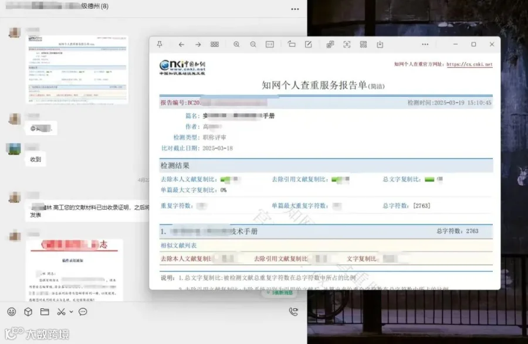Image resolution: width=528 pixels, height=344 pixels.
Task: Open emoji picker in chat toolbar
Action: (12, 312)
